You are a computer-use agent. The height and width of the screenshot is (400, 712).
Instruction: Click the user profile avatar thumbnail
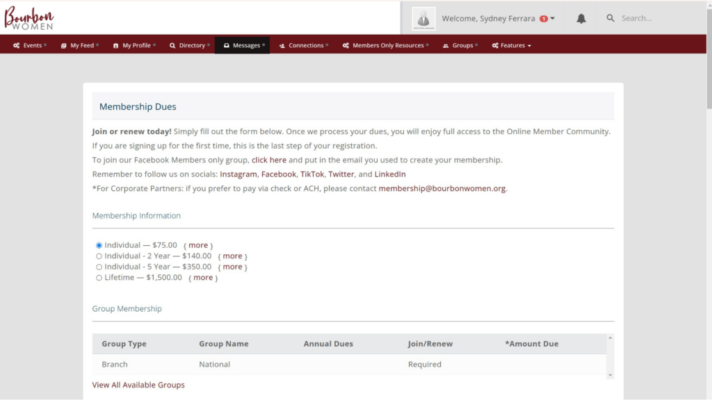pyautogui.click(x=423, y=19)
